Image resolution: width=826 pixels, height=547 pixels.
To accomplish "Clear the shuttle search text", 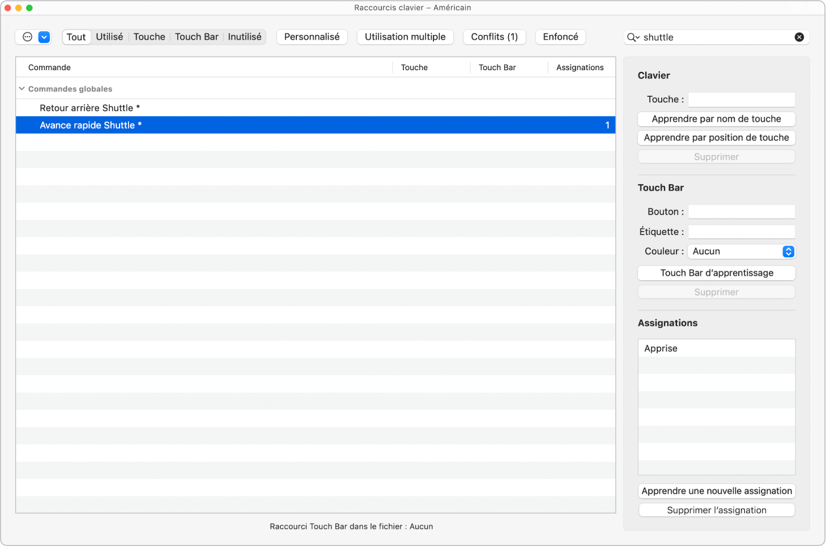I will click(x=799, y=37).
